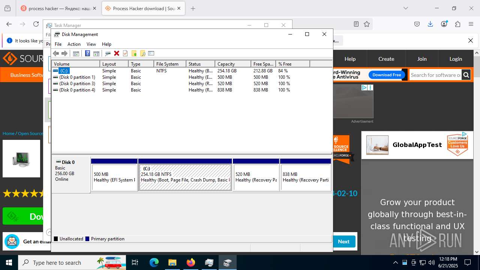Launch Microsoft Edge from the taskbar
The height and width of the screenshot is (270, 480).
[154, 262]
